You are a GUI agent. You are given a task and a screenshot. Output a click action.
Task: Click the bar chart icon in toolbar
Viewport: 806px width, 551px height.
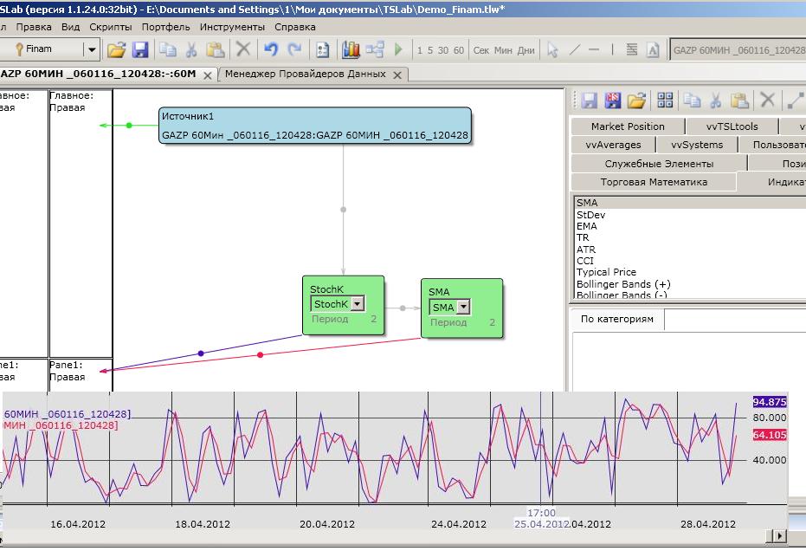point(351,50)
